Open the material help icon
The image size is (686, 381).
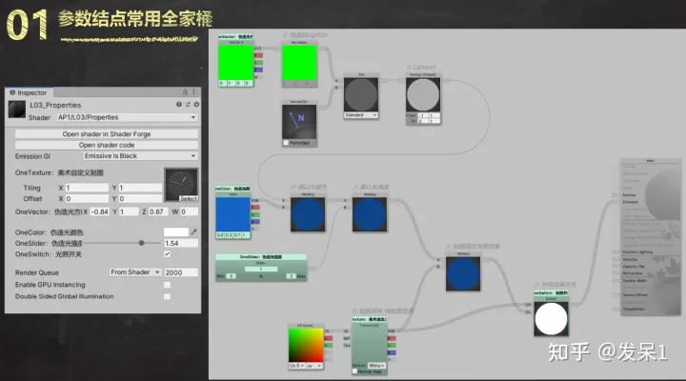click(178, 104)
